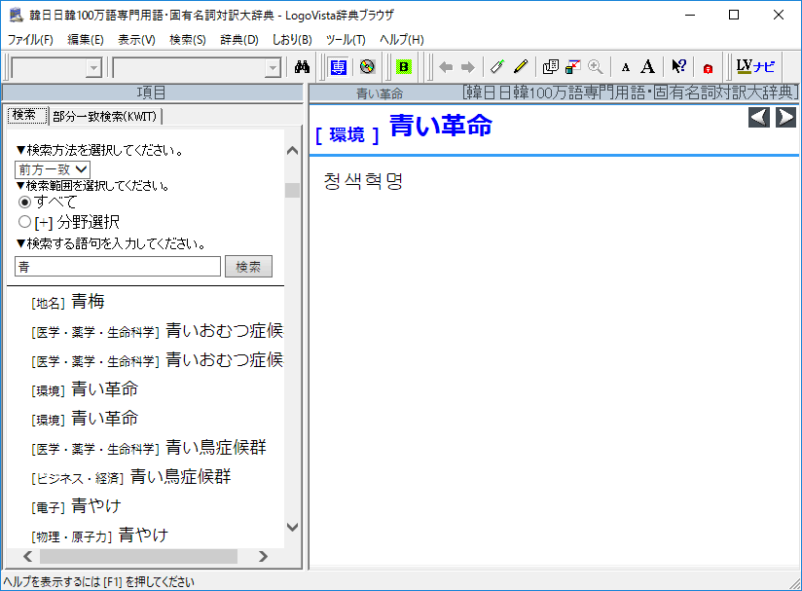Select the すべて radio button

25,203
